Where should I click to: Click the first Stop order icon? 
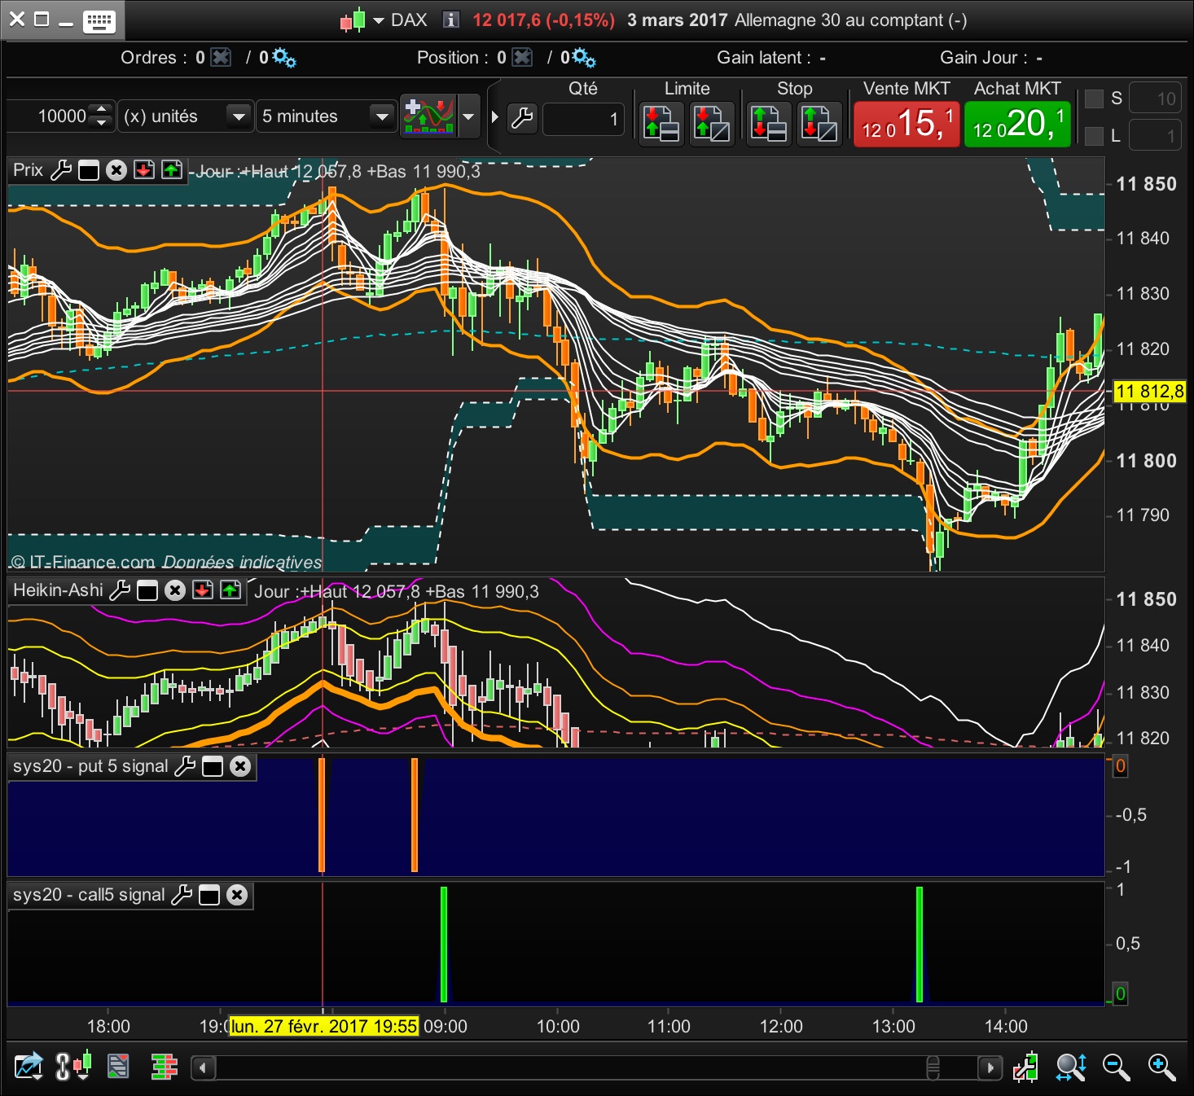coord(769,124)
